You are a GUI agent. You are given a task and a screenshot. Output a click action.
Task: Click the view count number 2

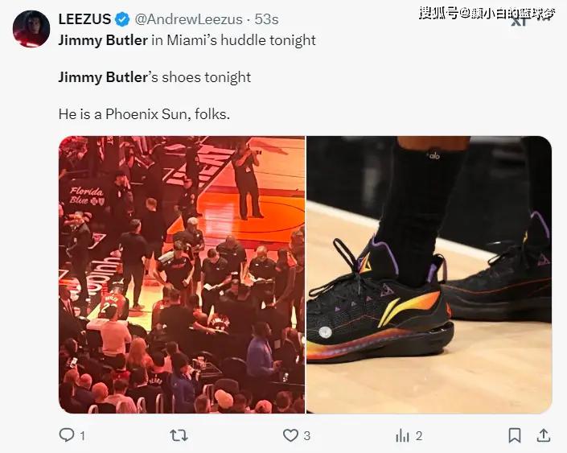(x=419, y=435)
